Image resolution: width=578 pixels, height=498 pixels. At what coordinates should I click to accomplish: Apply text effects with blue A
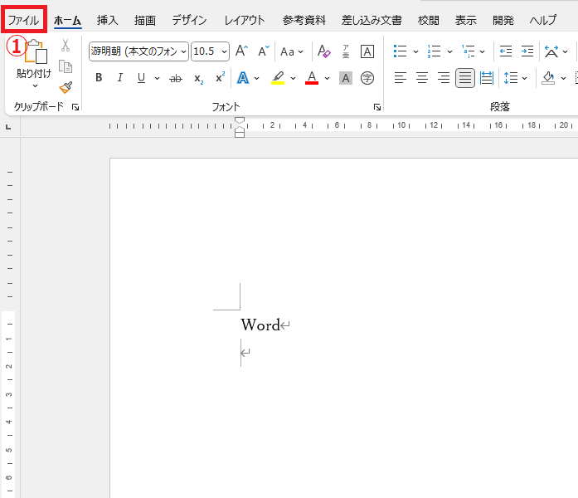pyautogui.click(x=242, y=78)
